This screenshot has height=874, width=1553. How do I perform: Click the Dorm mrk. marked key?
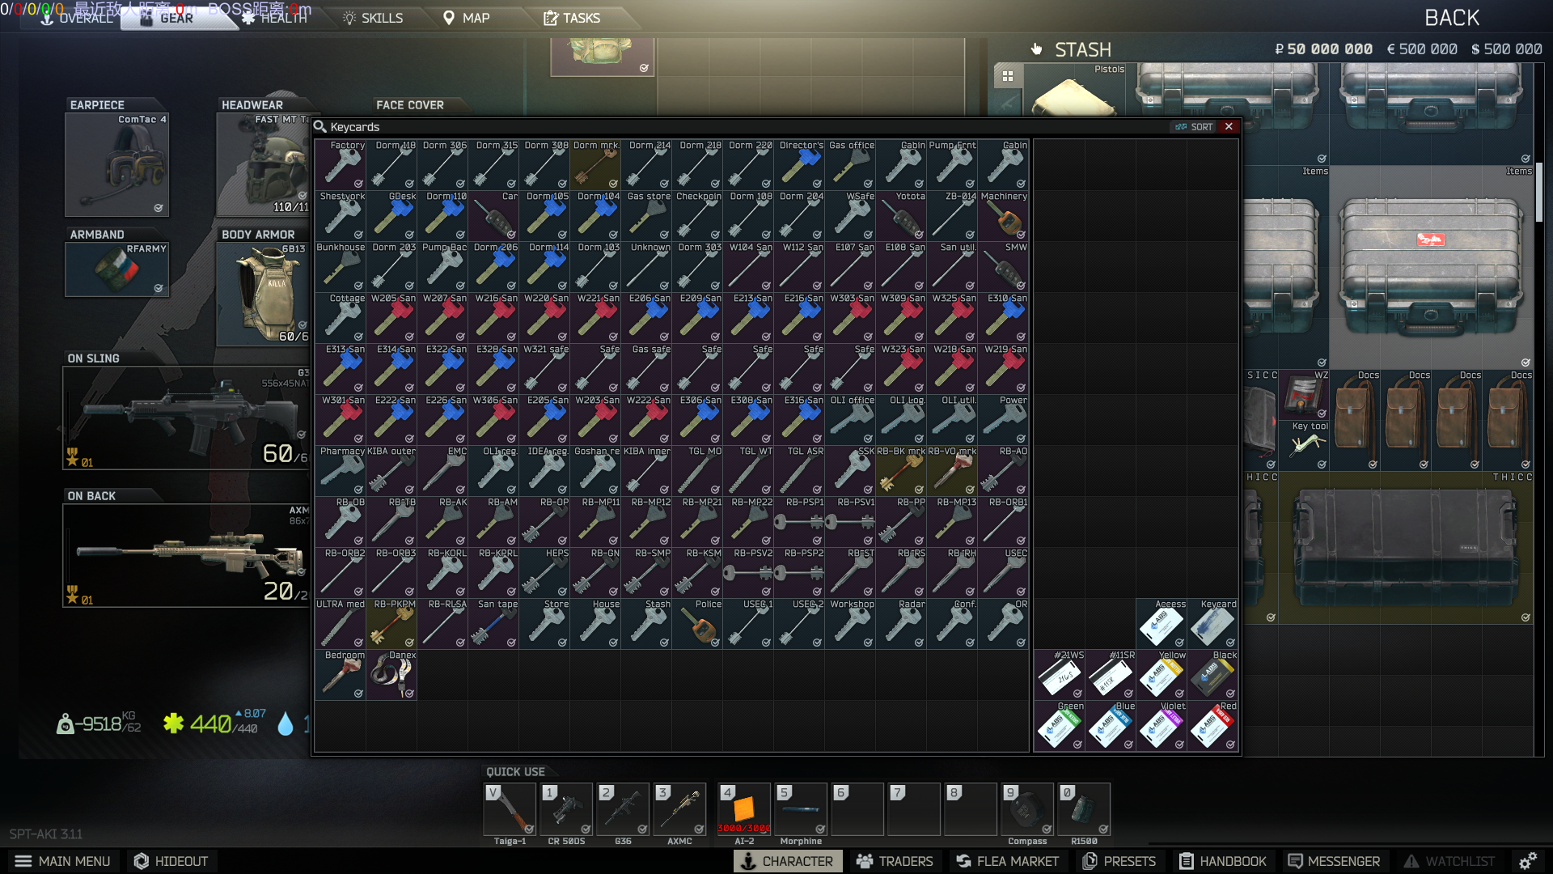595,165
